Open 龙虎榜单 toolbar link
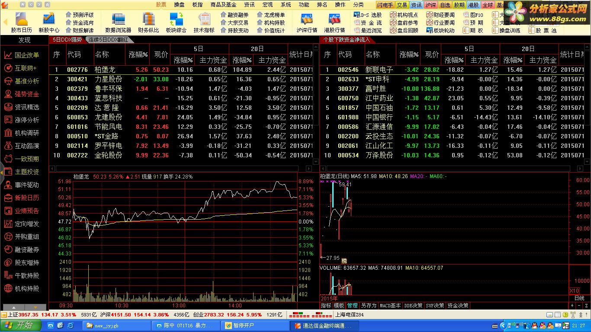 tap(271, 15)
